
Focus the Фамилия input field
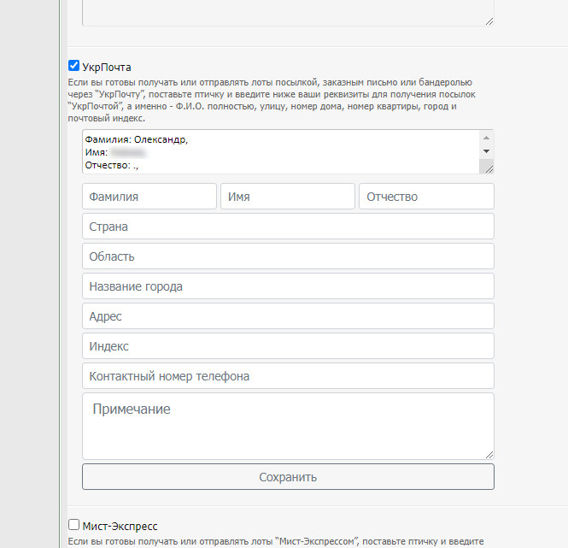[149, 197]
